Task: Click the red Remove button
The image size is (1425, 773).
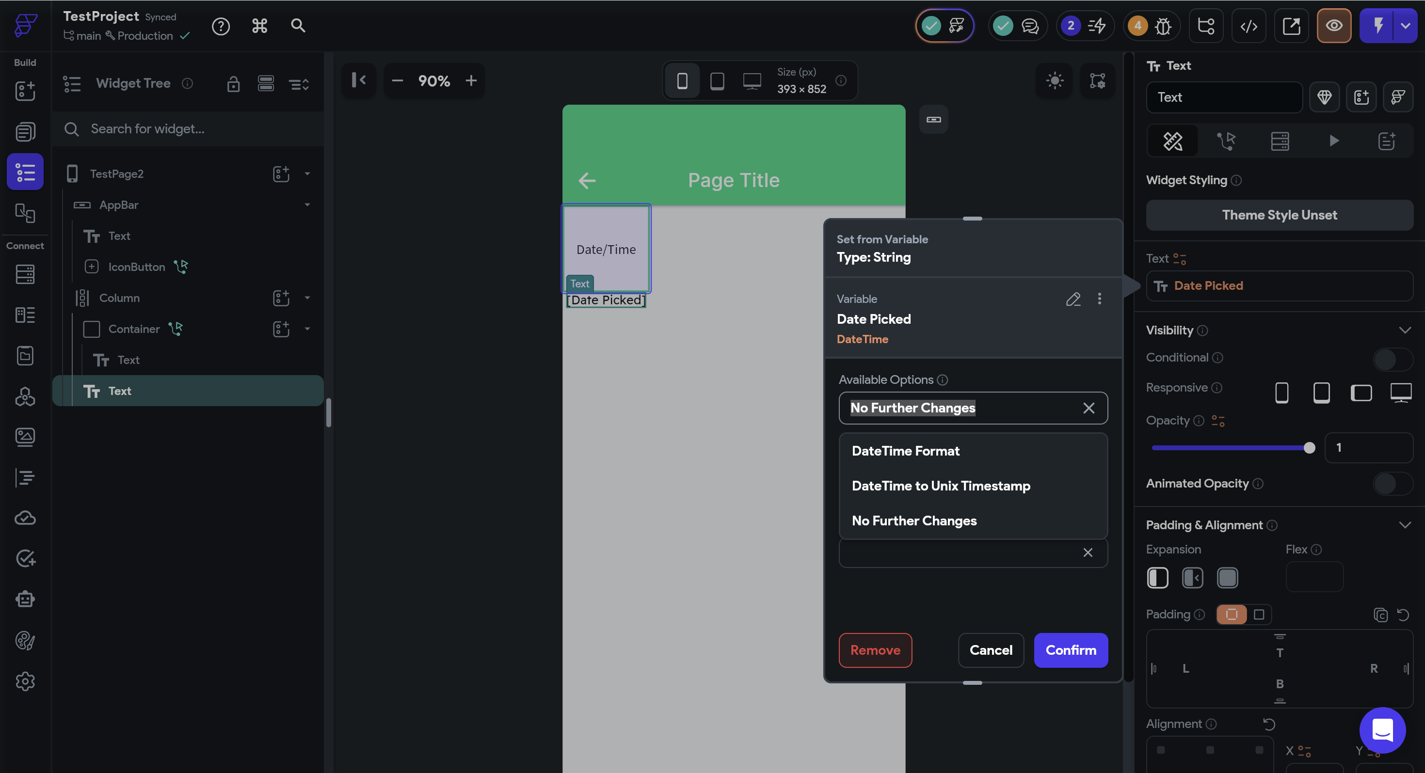Action: (875, 650)
